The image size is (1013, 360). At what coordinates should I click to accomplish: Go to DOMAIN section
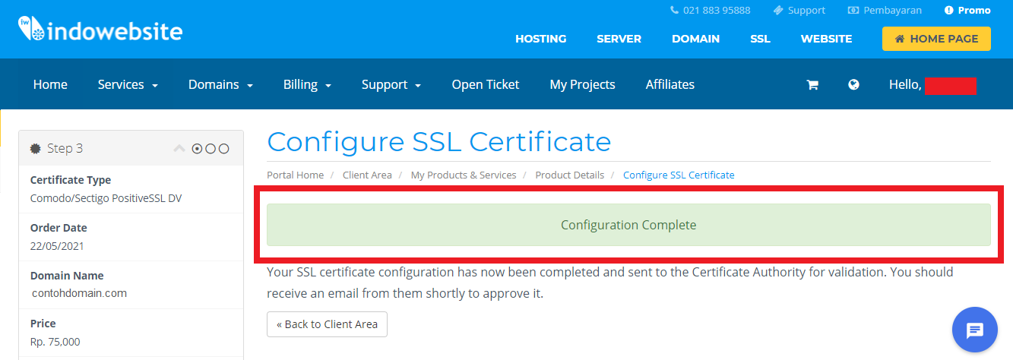695,39
